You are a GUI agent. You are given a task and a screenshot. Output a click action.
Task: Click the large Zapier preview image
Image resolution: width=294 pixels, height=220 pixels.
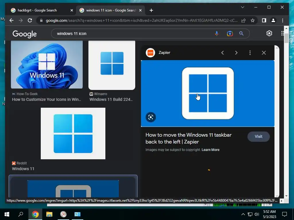(208, 93)
